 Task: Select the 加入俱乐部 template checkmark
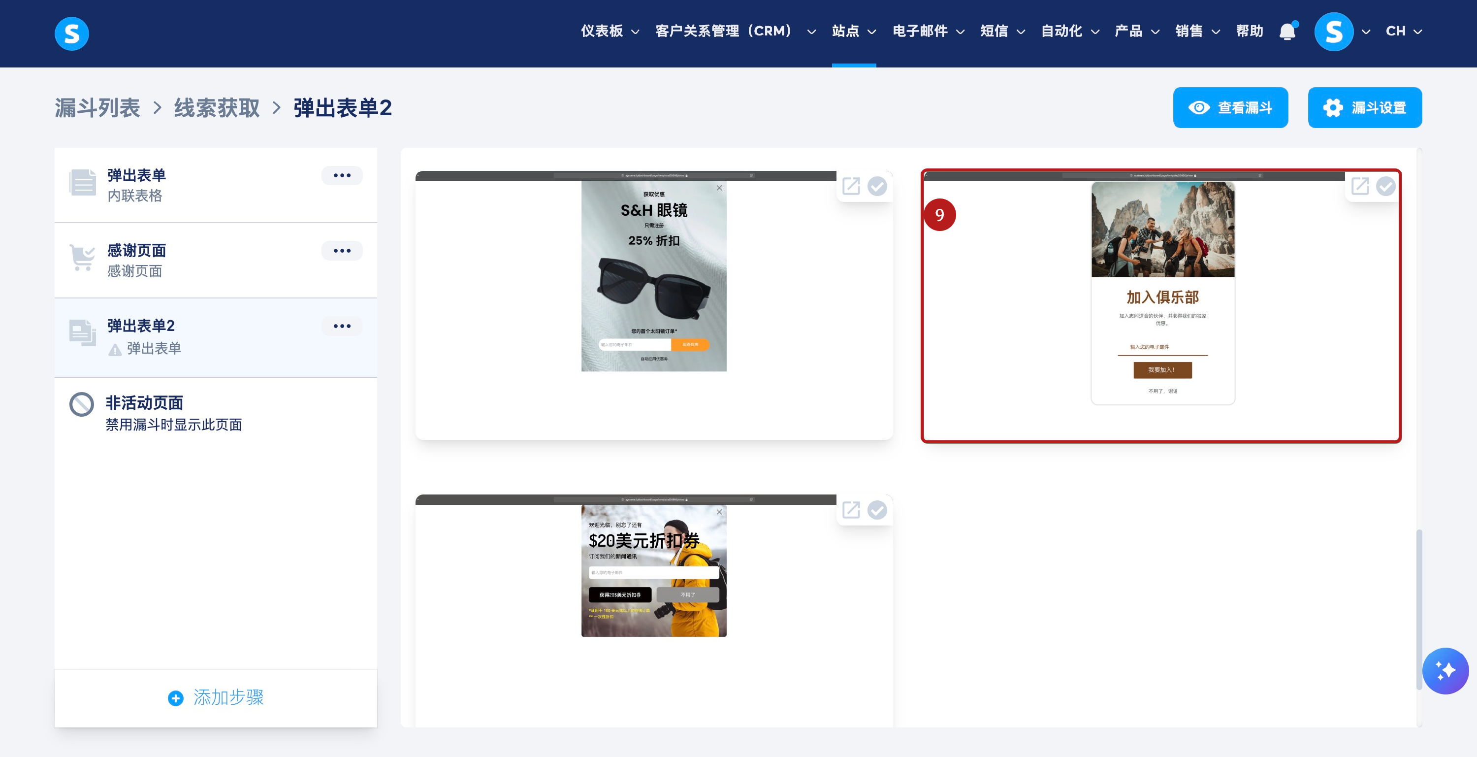coord(1386,186)
